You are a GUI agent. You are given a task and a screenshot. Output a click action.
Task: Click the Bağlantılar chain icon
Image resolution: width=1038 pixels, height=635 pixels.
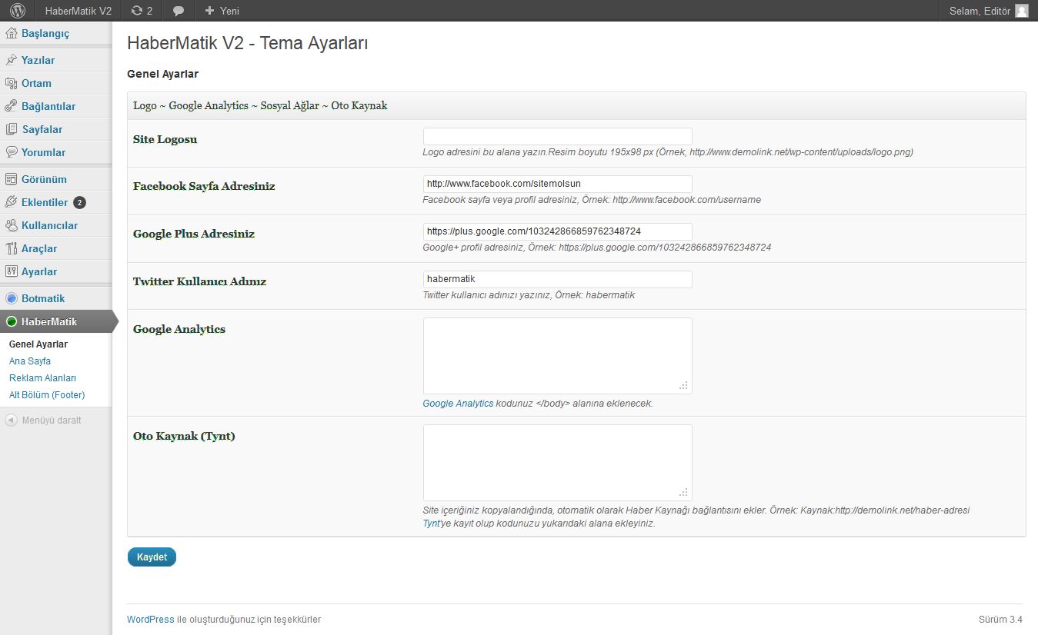[x=12, y=106]
